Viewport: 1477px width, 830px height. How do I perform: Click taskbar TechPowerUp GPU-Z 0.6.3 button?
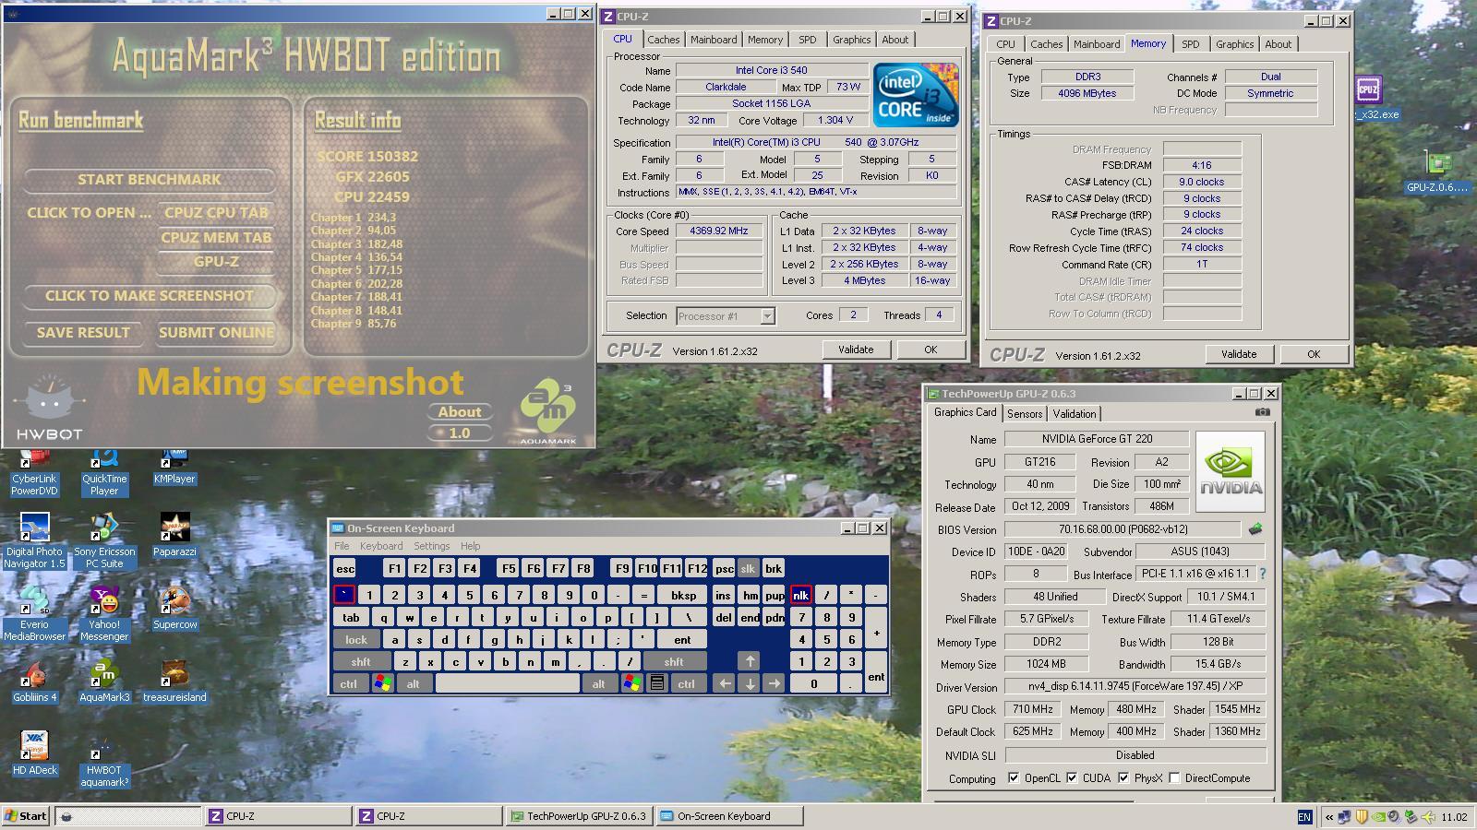579,816
